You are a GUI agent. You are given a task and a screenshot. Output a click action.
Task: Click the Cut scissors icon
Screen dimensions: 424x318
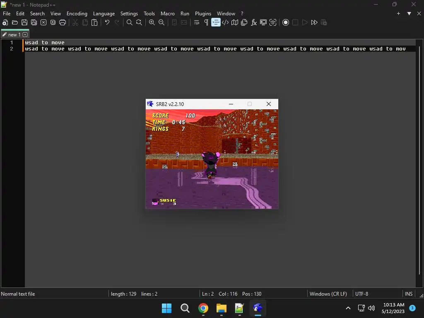pos(75,22)
